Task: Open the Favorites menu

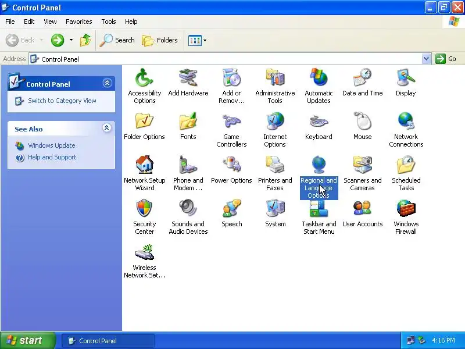Action: [79, 22]
